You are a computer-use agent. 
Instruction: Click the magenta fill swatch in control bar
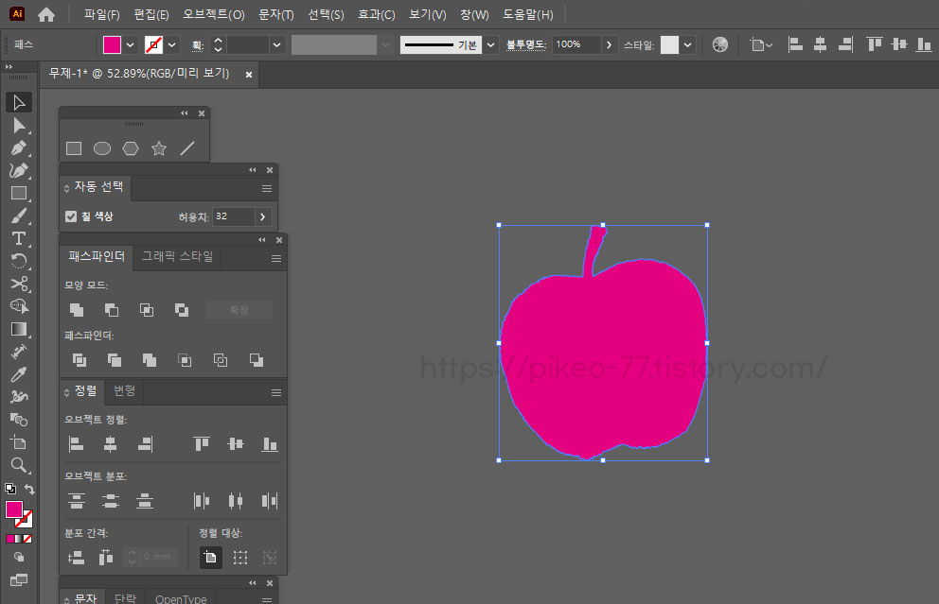pos(112,44)
